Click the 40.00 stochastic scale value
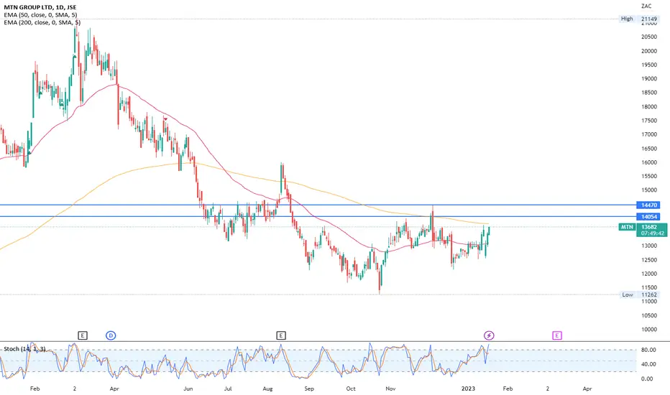670x395 pixels. [x=648, y=364]
